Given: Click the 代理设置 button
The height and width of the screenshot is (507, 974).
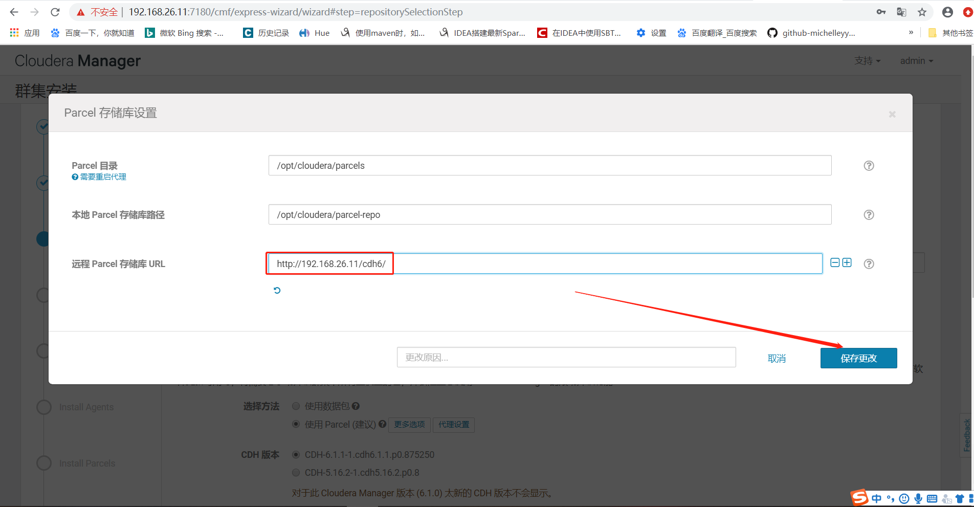Looking at the screenshot, I should (454, 425).
